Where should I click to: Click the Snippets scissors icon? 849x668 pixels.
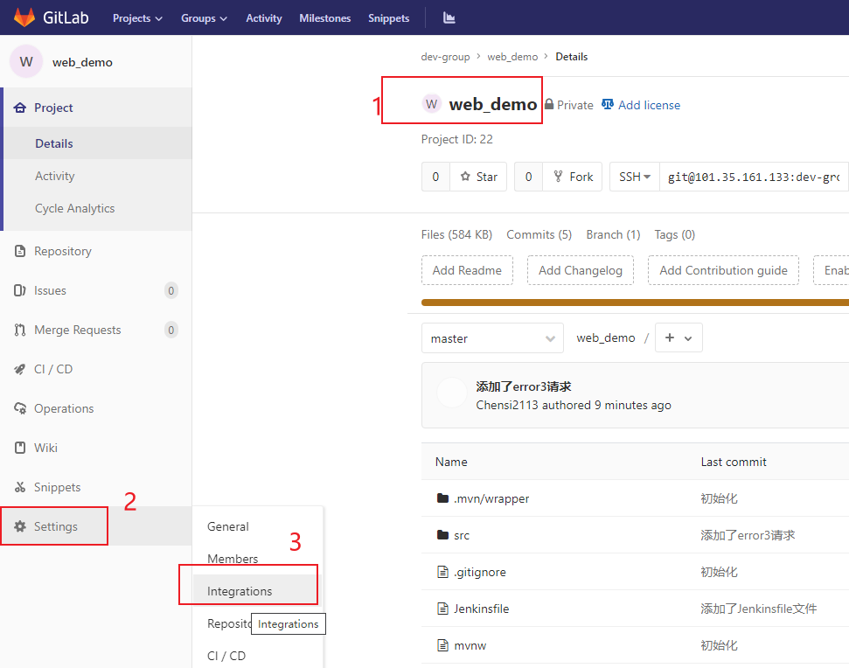tap(20, 487)
